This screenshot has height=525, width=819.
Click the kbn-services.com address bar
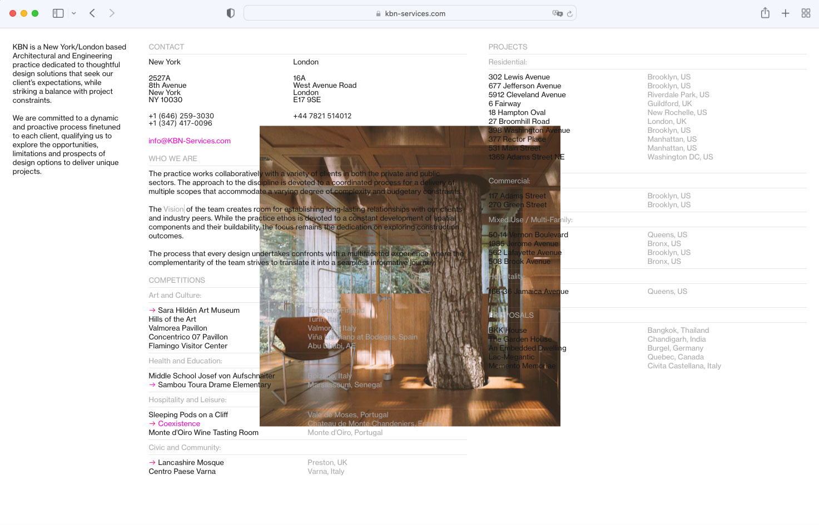[410, 13]
